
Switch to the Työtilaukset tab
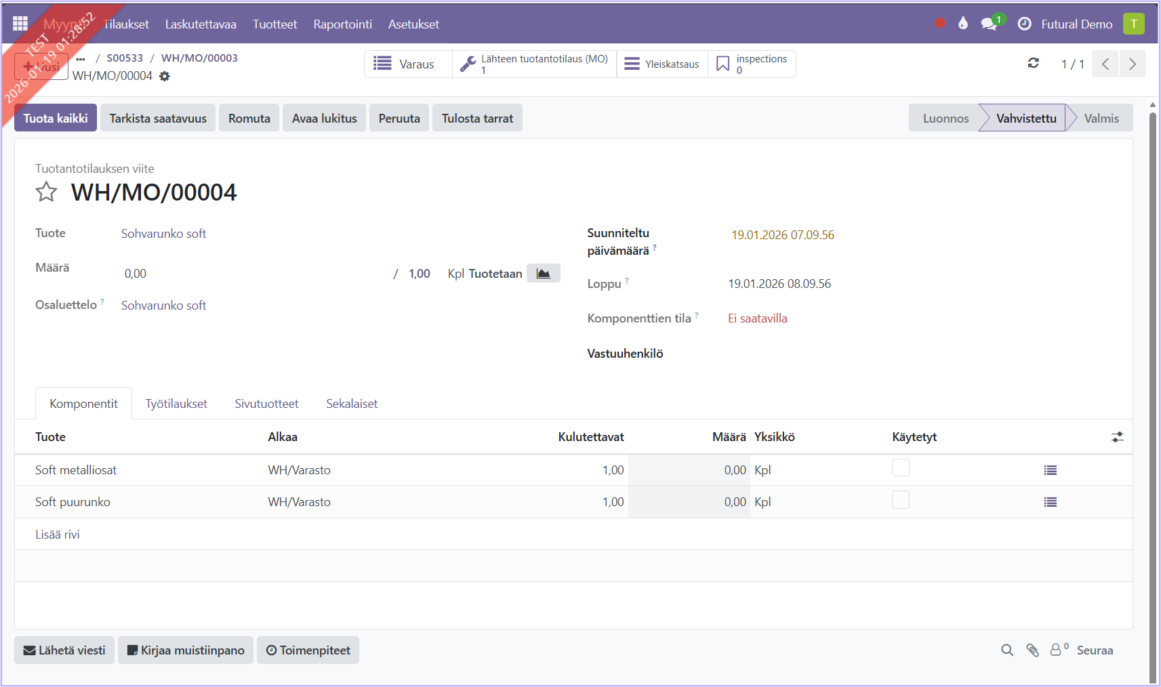[176, 404]
